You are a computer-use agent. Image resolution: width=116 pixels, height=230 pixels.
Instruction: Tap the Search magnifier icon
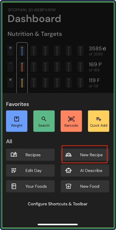pos(44,119)
